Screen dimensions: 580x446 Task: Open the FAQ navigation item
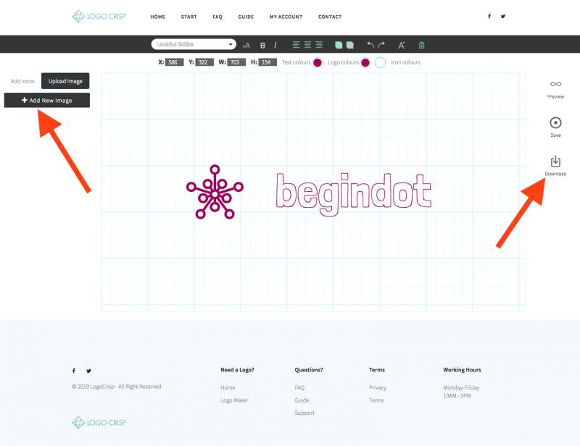(217, 17)
